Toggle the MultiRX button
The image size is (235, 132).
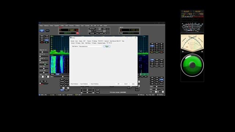[98, 90]
